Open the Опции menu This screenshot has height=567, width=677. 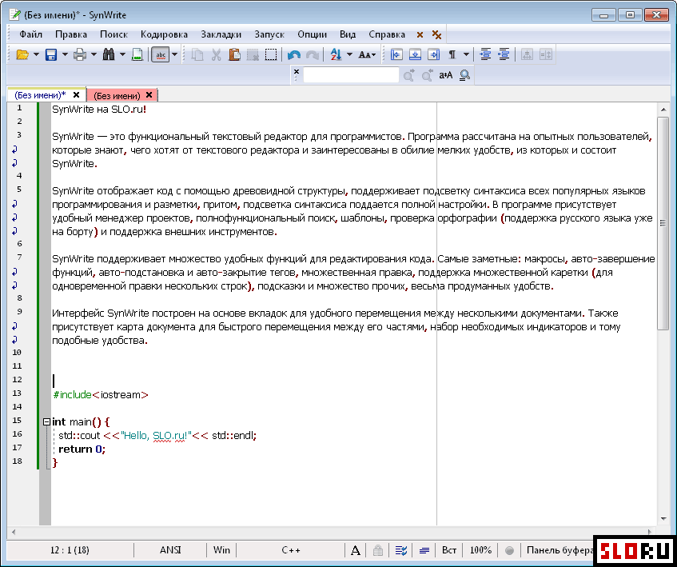click(x=313, y=34)
